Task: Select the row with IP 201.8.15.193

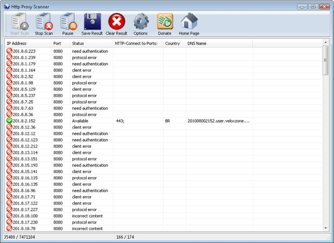Action: (164, 165)
